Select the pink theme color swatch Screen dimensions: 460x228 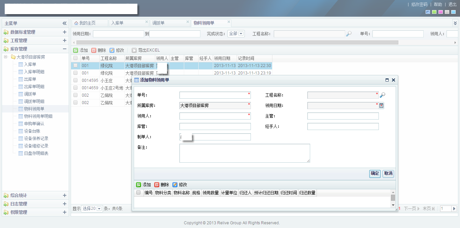click(x=440, y=12)
